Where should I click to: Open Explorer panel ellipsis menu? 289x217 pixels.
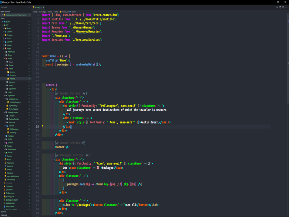coord(29,7)
